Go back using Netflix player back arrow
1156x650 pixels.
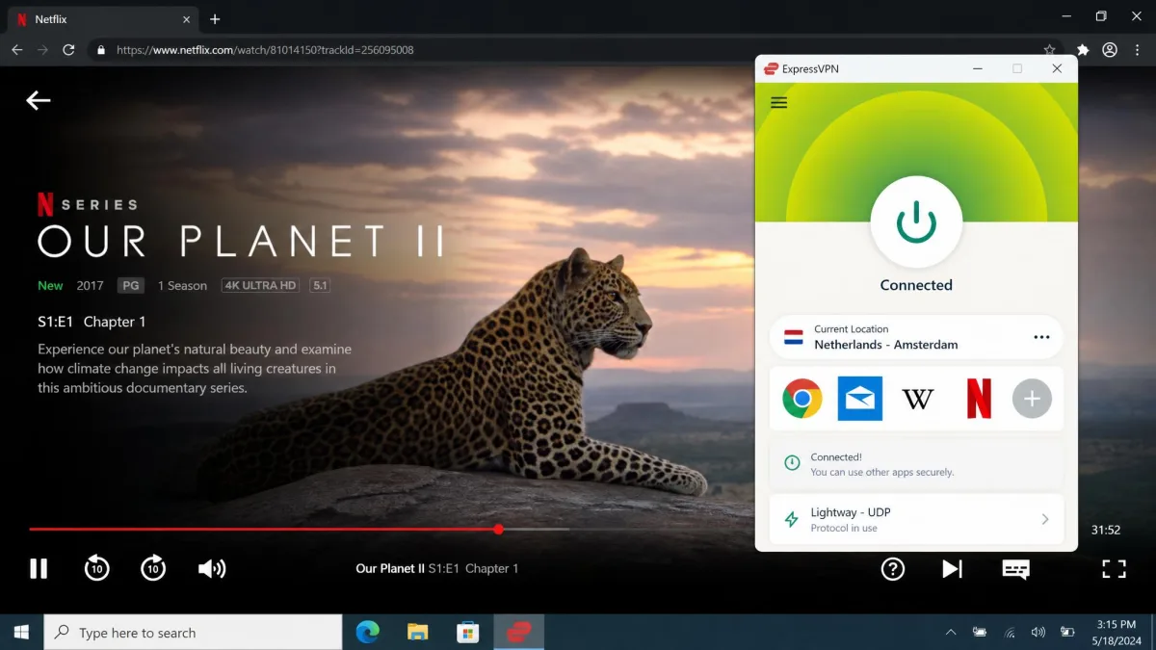(x=39, y=100)
